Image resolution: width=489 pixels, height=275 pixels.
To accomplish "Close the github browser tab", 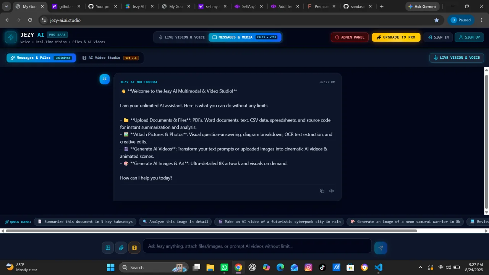I will click(79, 6).
